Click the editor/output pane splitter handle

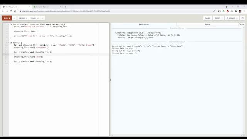(x=110, y=80)
